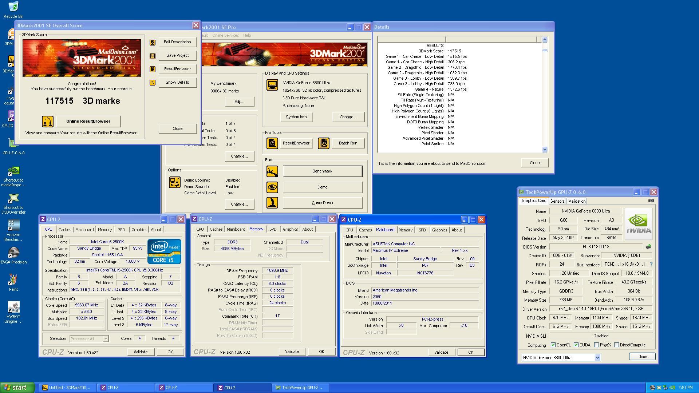
Task: Click the Bus Interface question mark in GPU-Z
Action: [x=651, y=264]
